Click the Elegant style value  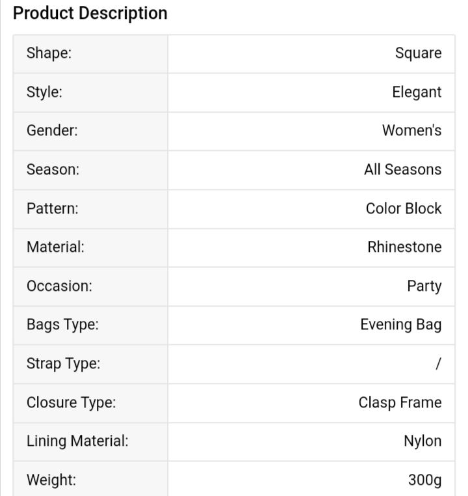tap(417, 92)
